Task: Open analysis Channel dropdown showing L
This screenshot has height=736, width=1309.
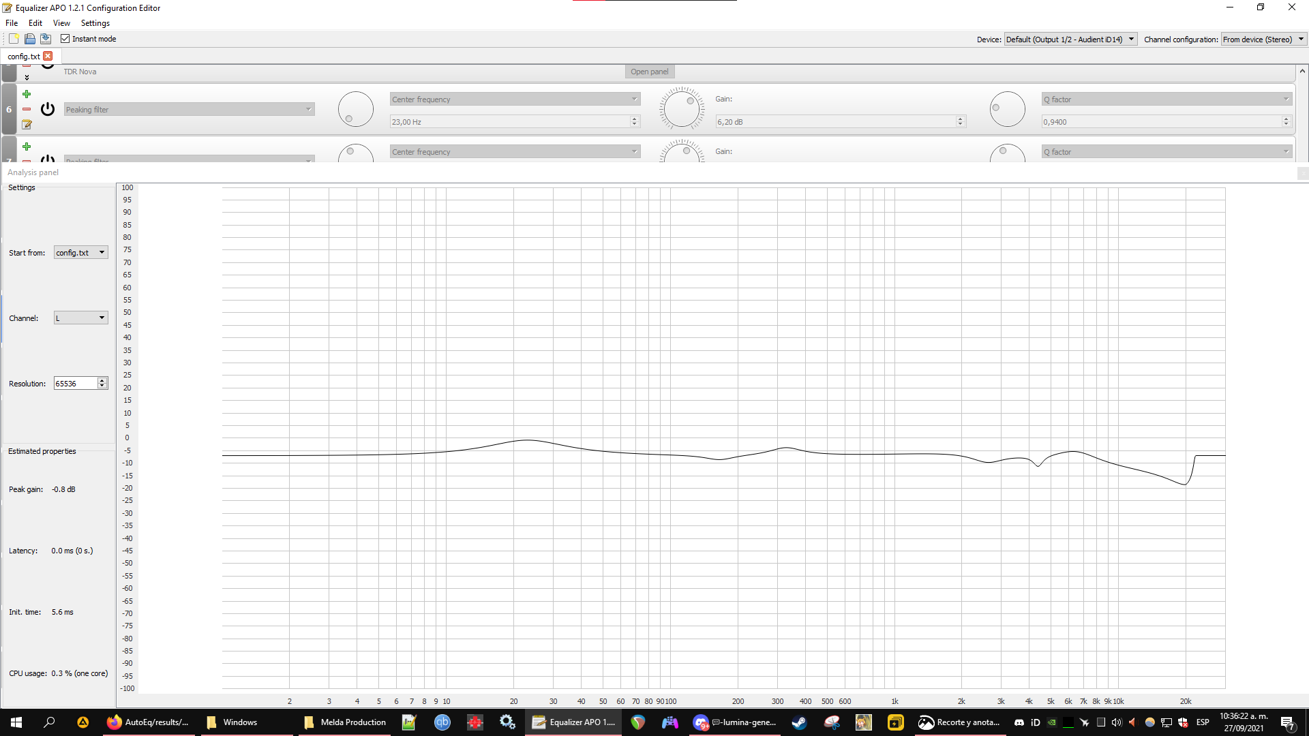Action: (x=80, y=318)
